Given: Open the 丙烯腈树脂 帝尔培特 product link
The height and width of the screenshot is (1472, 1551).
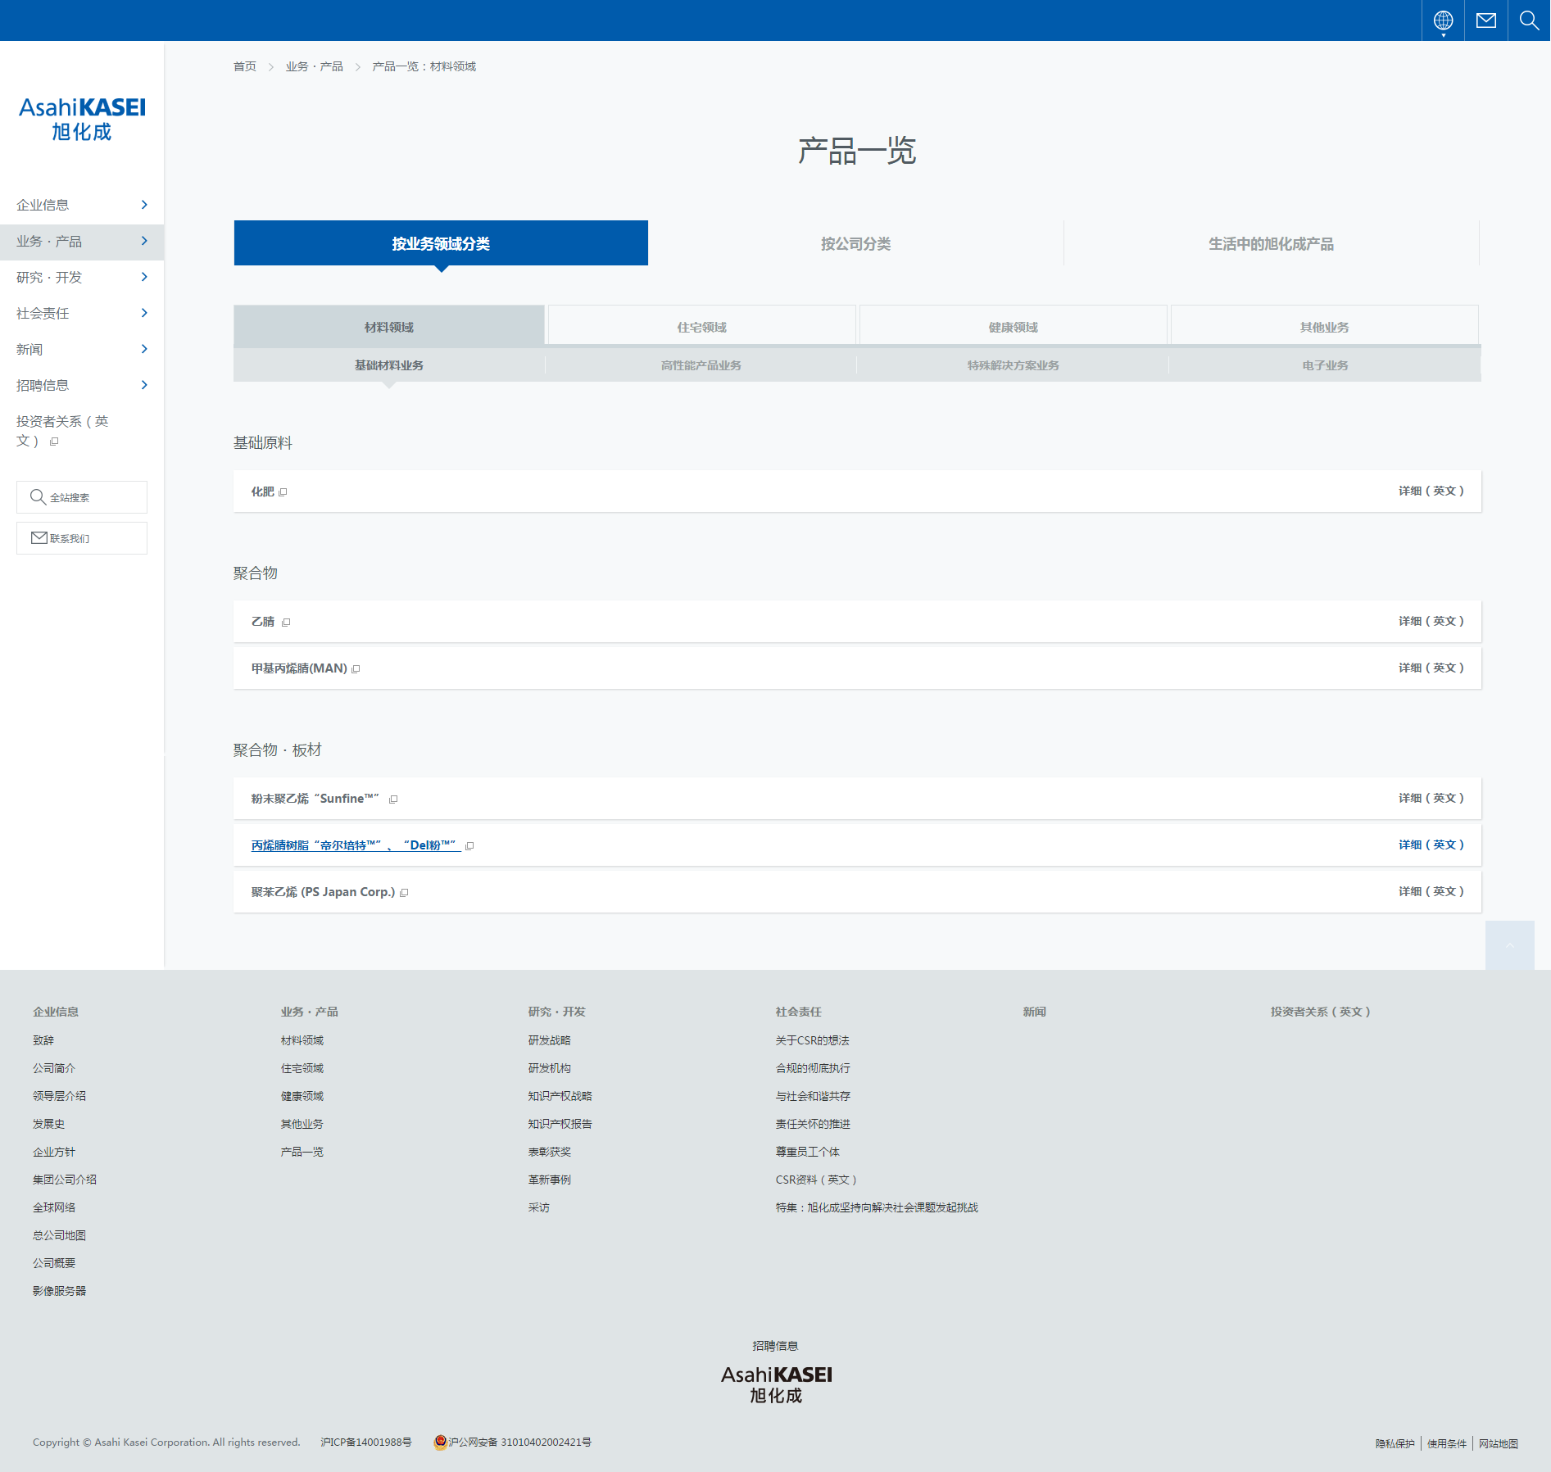Looking at the screenshot, I should (x=356, y=845).
